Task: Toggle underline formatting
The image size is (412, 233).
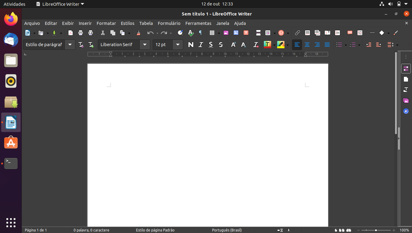Action: point(211,45)
